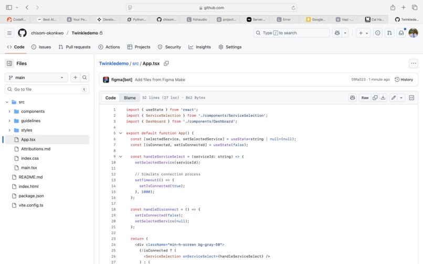Image resolution: width=423 pixels, height=264 pixels.
Task: Open more edit options dropdown
Action: pyautogui.click(x=401, y=98)
